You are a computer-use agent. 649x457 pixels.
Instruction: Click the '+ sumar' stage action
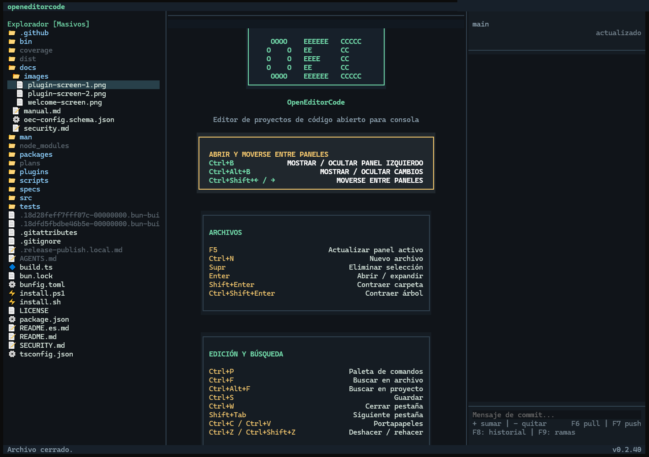pos(487,424)
